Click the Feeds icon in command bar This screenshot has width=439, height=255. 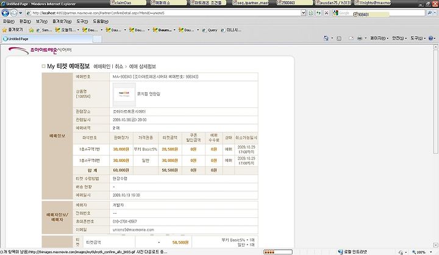(339, 38)
